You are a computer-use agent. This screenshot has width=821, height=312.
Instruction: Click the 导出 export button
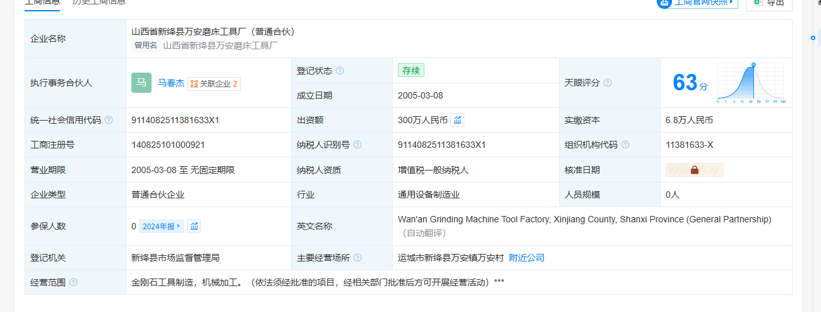(x=769, y=3)
